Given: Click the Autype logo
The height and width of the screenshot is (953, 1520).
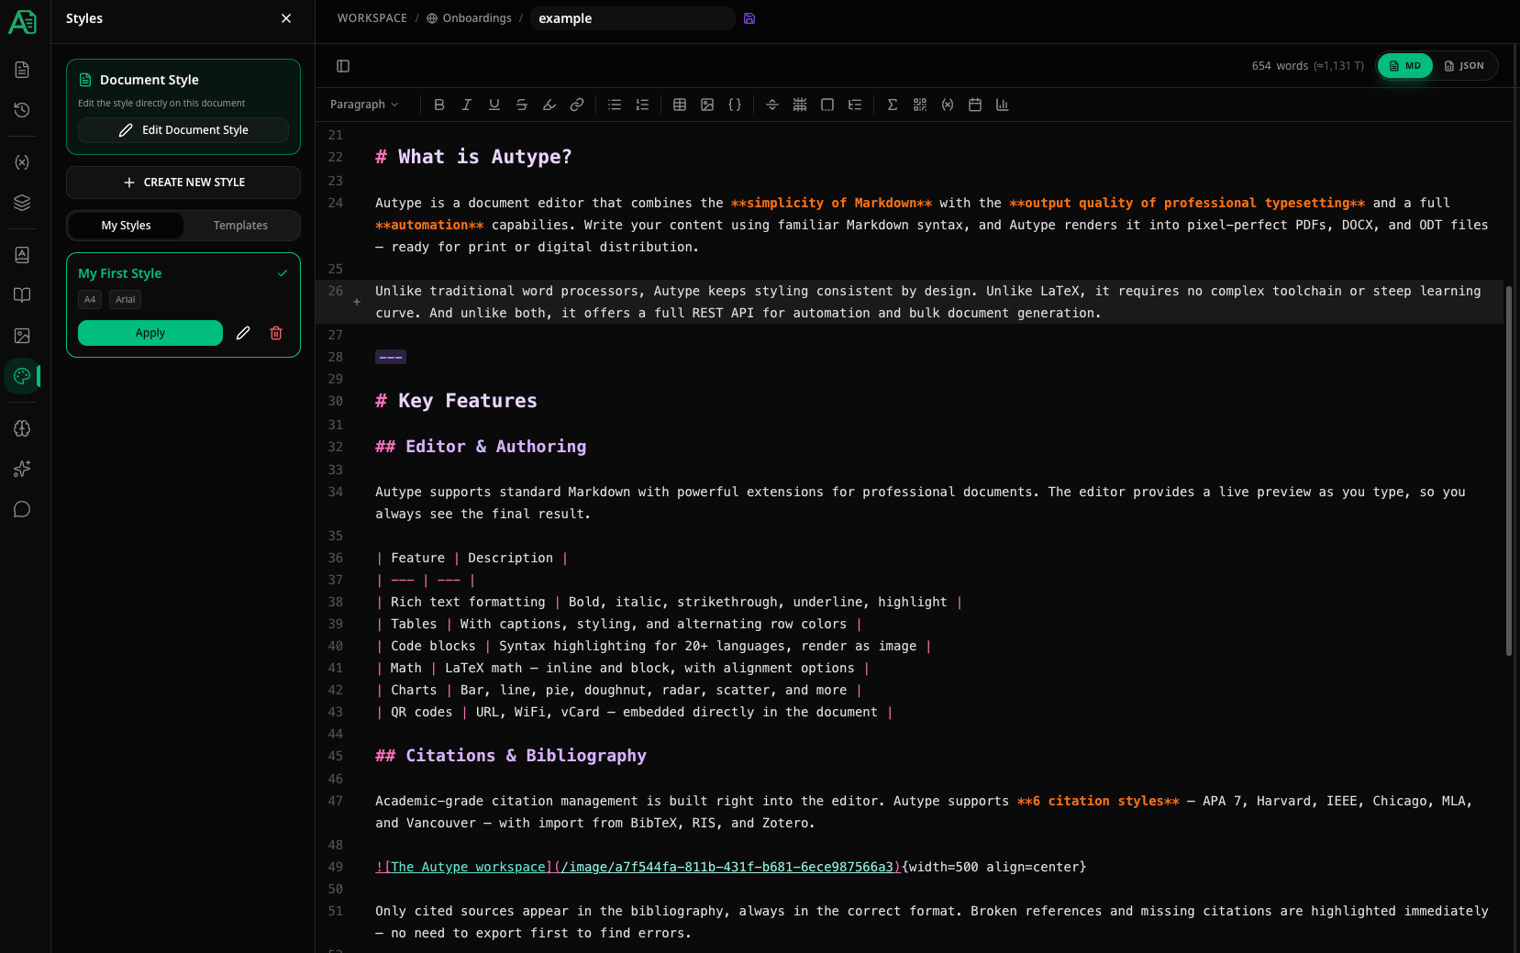Looking at the screenshot, I should pyautogui.click(x=22, y=22).
